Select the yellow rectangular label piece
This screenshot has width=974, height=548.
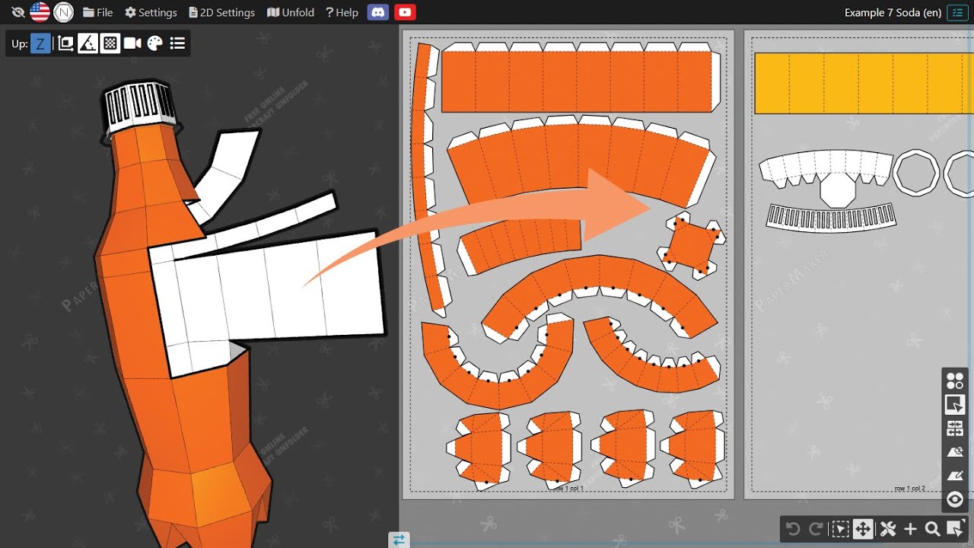click(864, 83)
